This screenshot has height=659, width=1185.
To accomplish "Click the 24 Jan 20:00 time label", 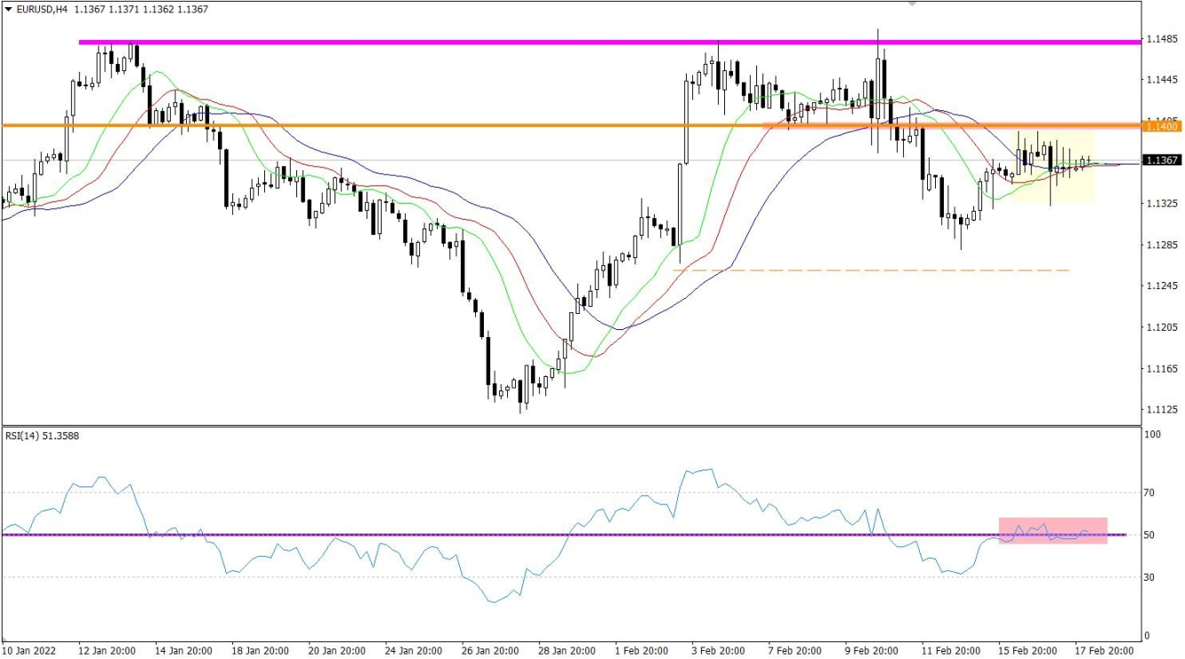I will pyautogui.click(x=415, y=651).
